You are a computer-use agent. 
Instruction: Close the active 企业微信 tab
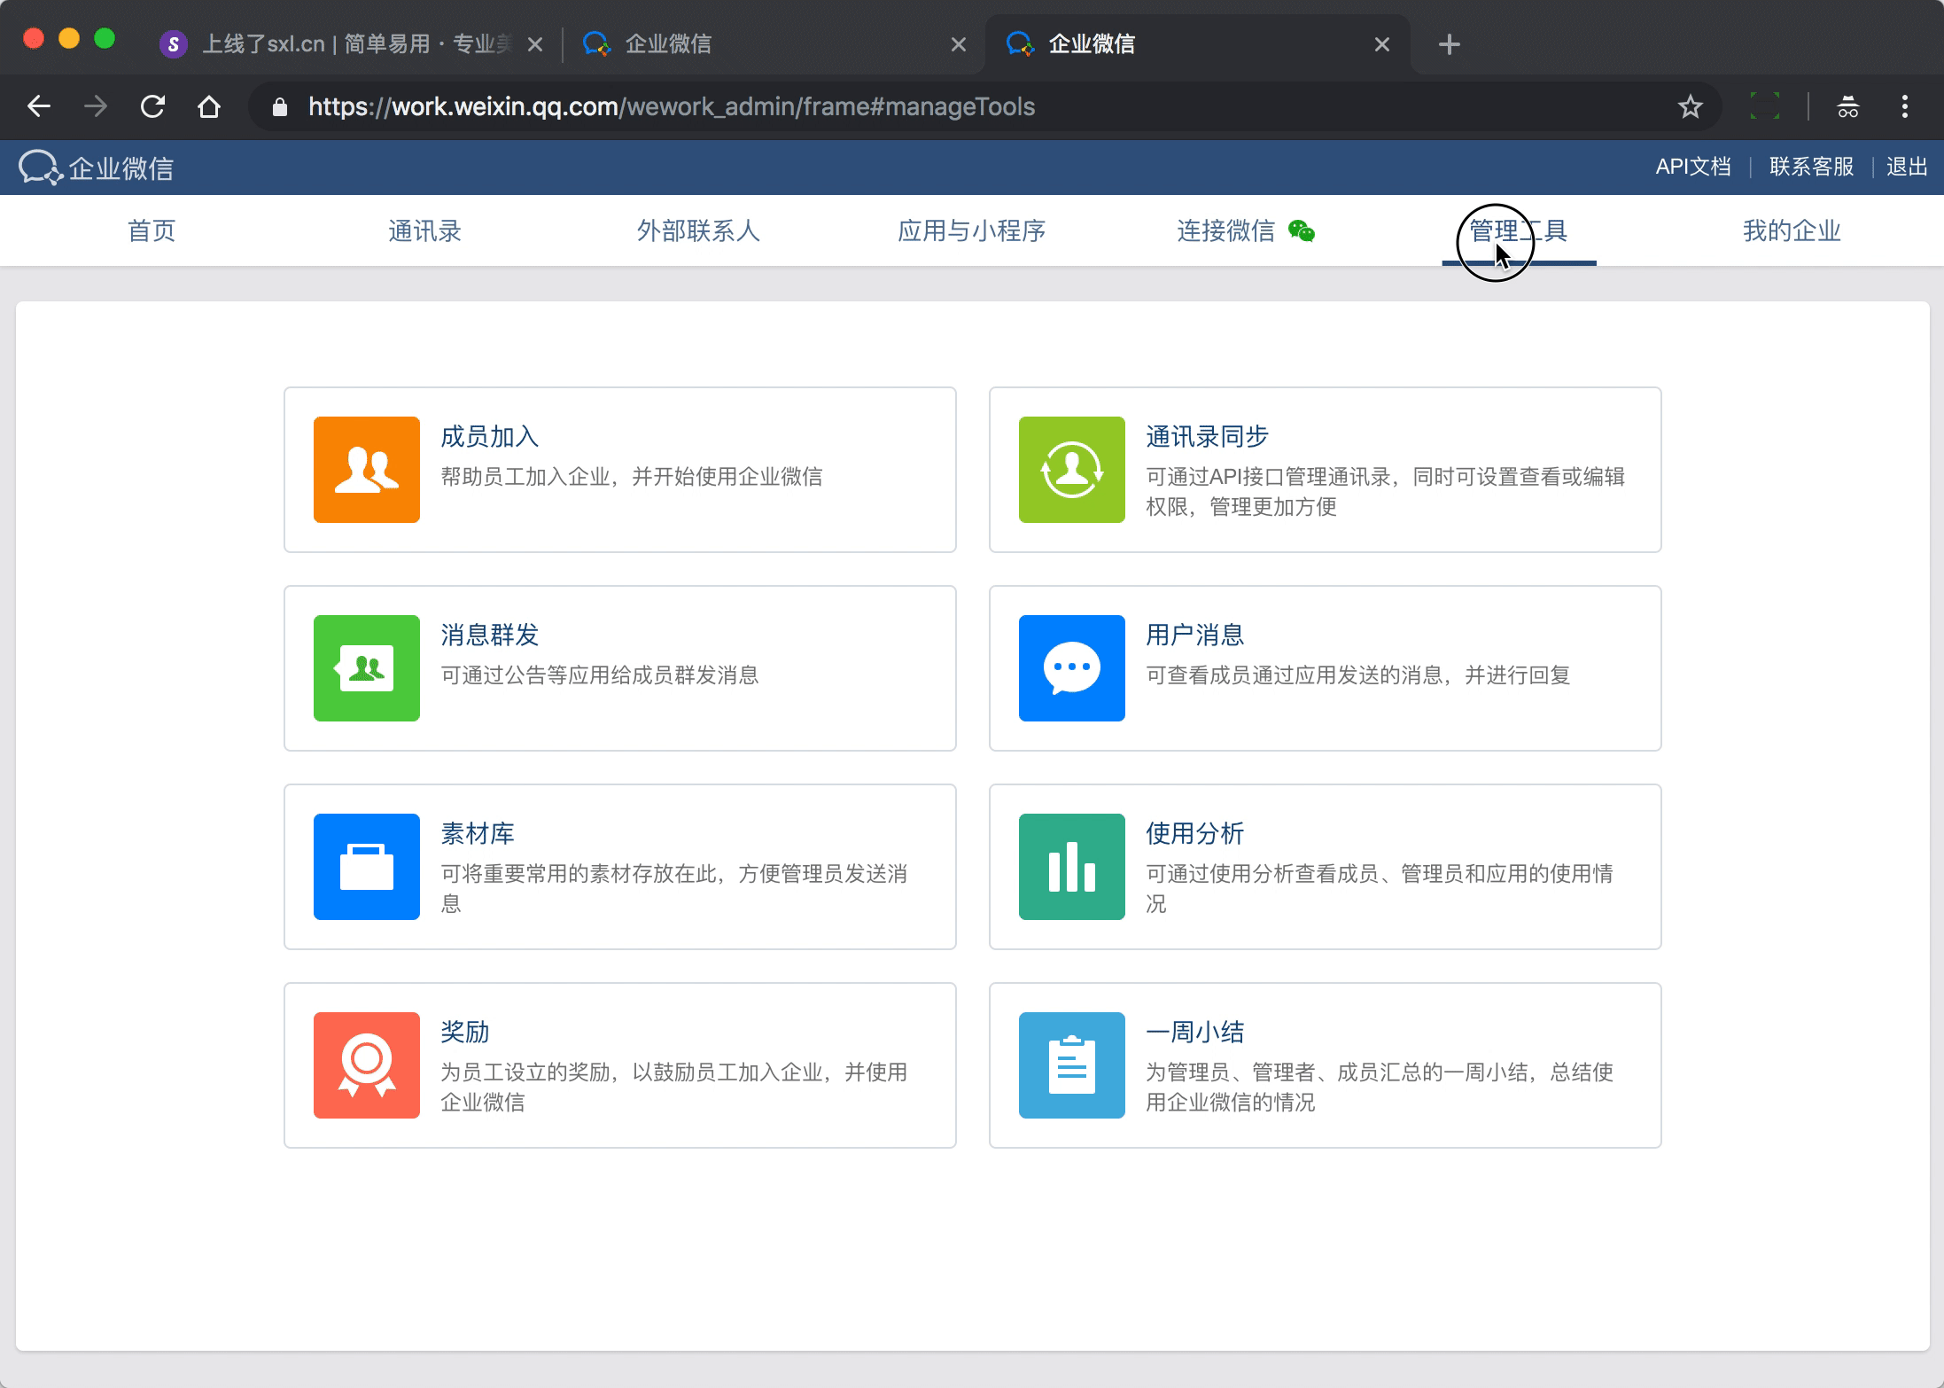pos(1382,44)
